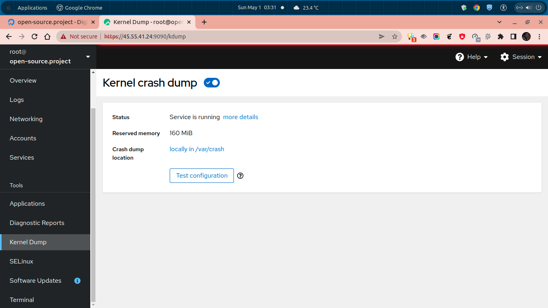Open the Chrome profile avatar
Viewport: 548px width, 308px height.
[x=526, y=36]
